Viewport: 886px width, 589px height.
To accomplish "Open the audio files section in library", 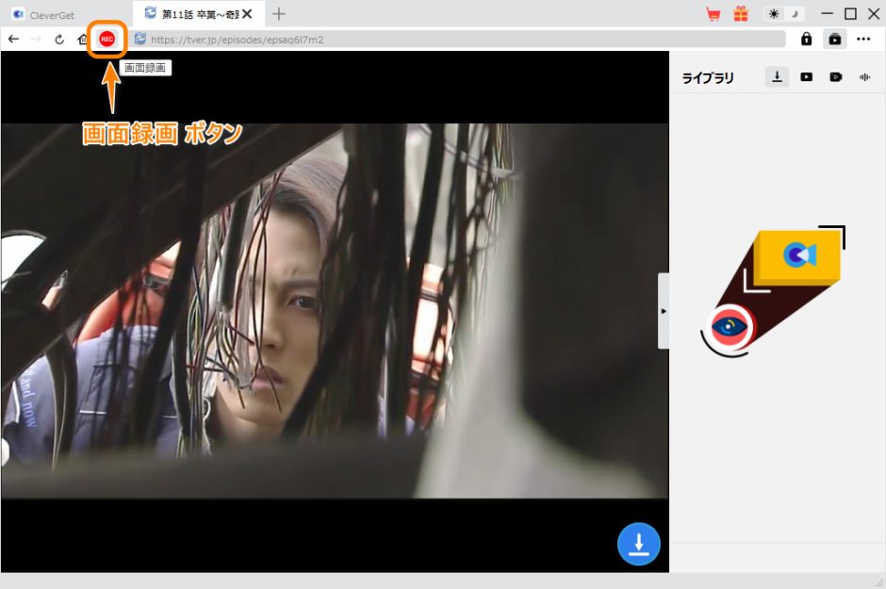I will (x=864, y=77).
